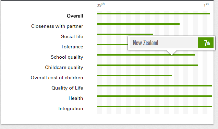This screenshot has width=218, height=129.
Task: Select the Social life label
Action: point(72,36)
